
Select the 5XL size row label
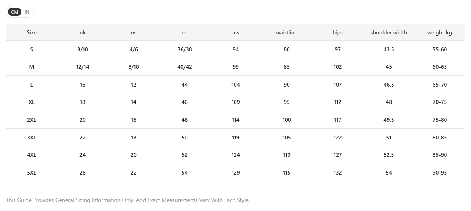(32, 173)
